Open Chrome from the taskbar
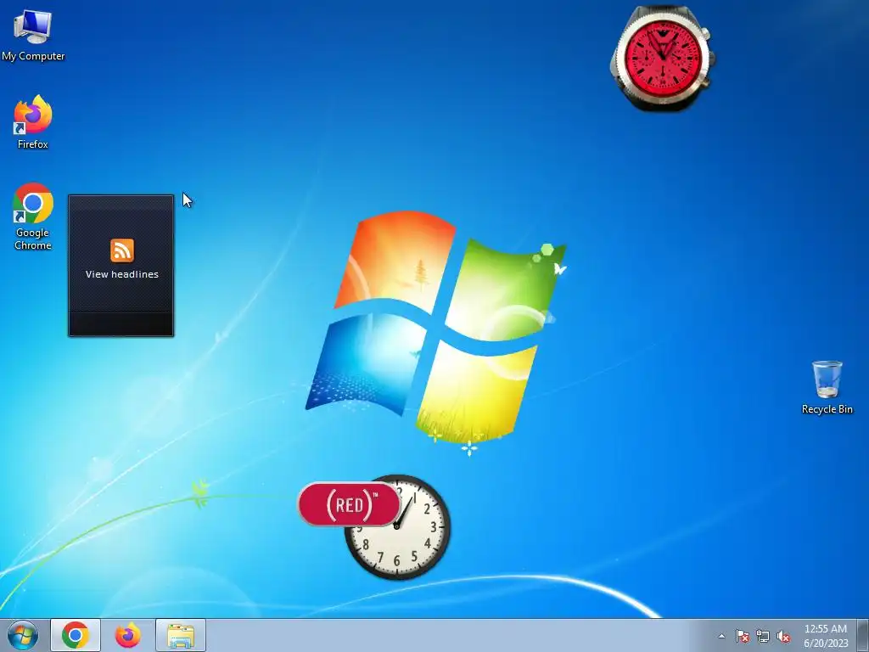 tap(76, 635)
